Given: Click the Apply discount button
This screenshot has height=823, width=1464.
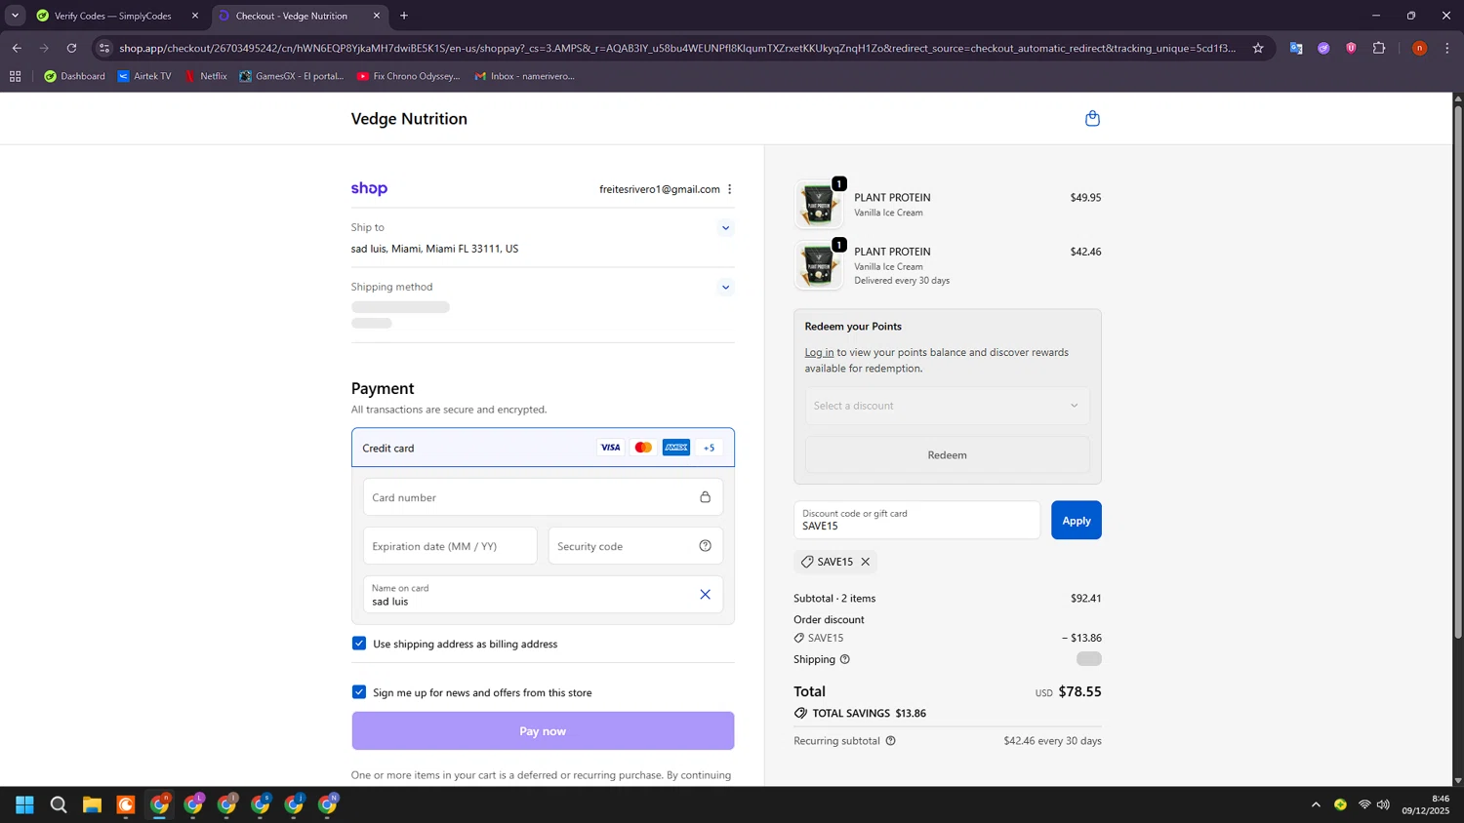Looking at the screenshot, I should (1077, 521).
